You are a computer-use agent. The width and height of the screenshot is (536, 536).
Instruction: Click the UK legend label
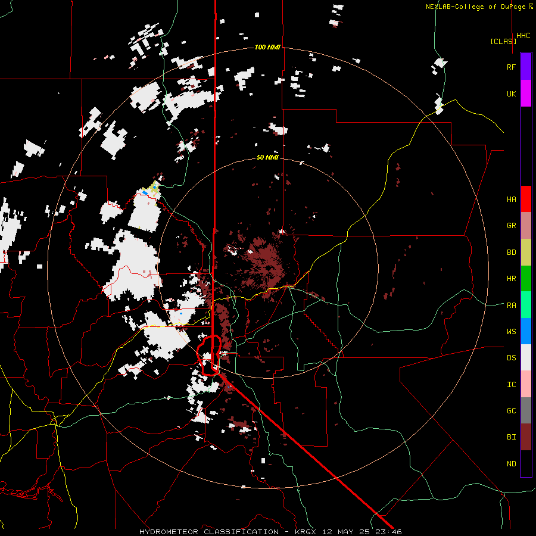(x=511, y=94)
